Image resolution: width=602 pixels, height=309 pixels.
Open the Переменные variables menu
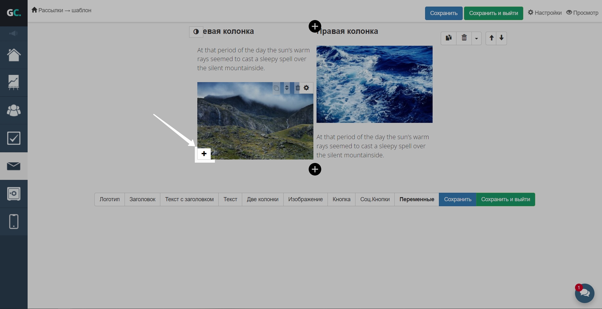click(417, 199)
